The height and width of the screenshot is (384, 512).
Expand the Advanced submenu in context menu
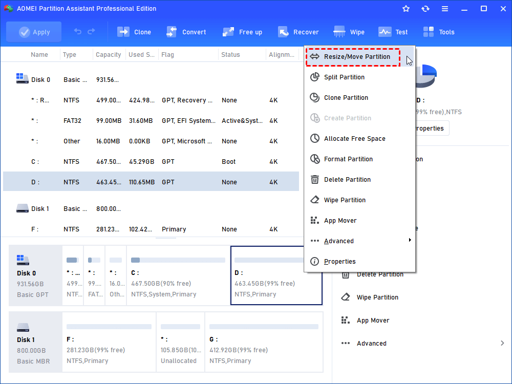[359, 241]
